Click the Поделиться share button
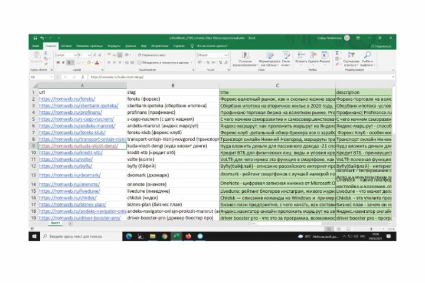This screenshot has height=283, width=425. pos(381,46)
